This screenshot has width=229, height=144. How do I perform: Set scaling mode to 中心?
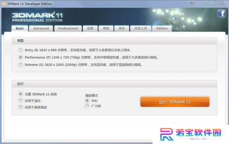pos(87,101)
